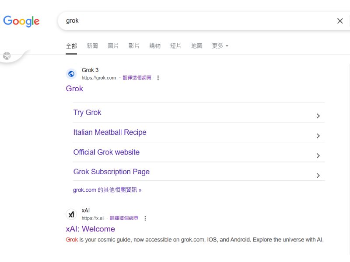350x262 pixels.
Task: Click 翻譯這個網頁 next to grok.com
Action: [137, 78]
